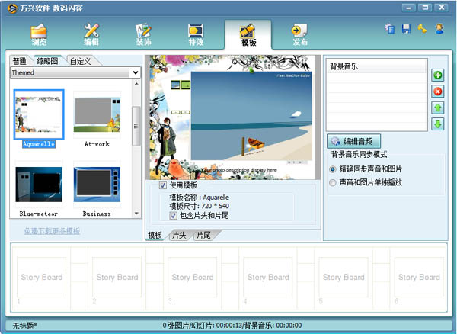Open the 特效 (Effects) section
The width and height of the screenshot is (457, 334).
click(x=196, y=34)
